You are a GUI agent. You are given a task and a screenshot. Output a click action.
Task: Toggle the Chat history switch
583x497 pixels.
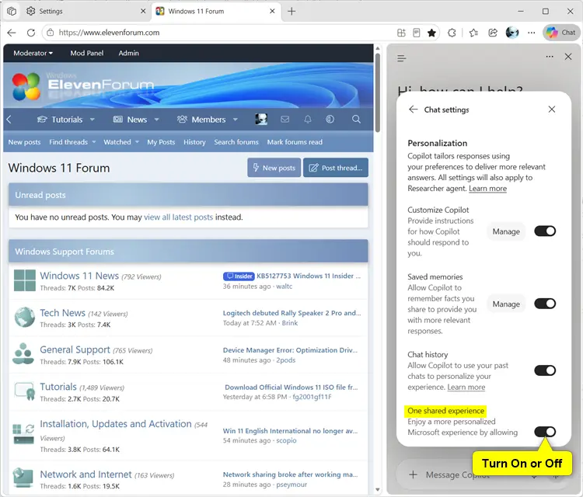click(x=545, y=370)
